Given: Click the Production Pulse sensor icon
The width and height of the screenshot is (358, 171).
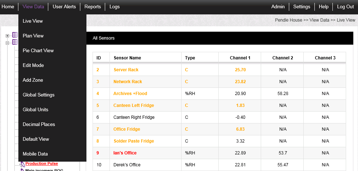Looking at the screenshot, I should point(22,164).
